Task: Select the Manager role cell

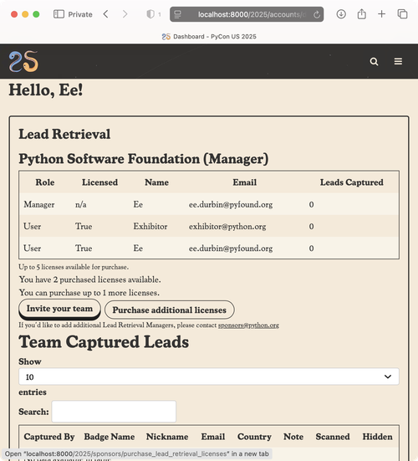Action: (39, 204)
